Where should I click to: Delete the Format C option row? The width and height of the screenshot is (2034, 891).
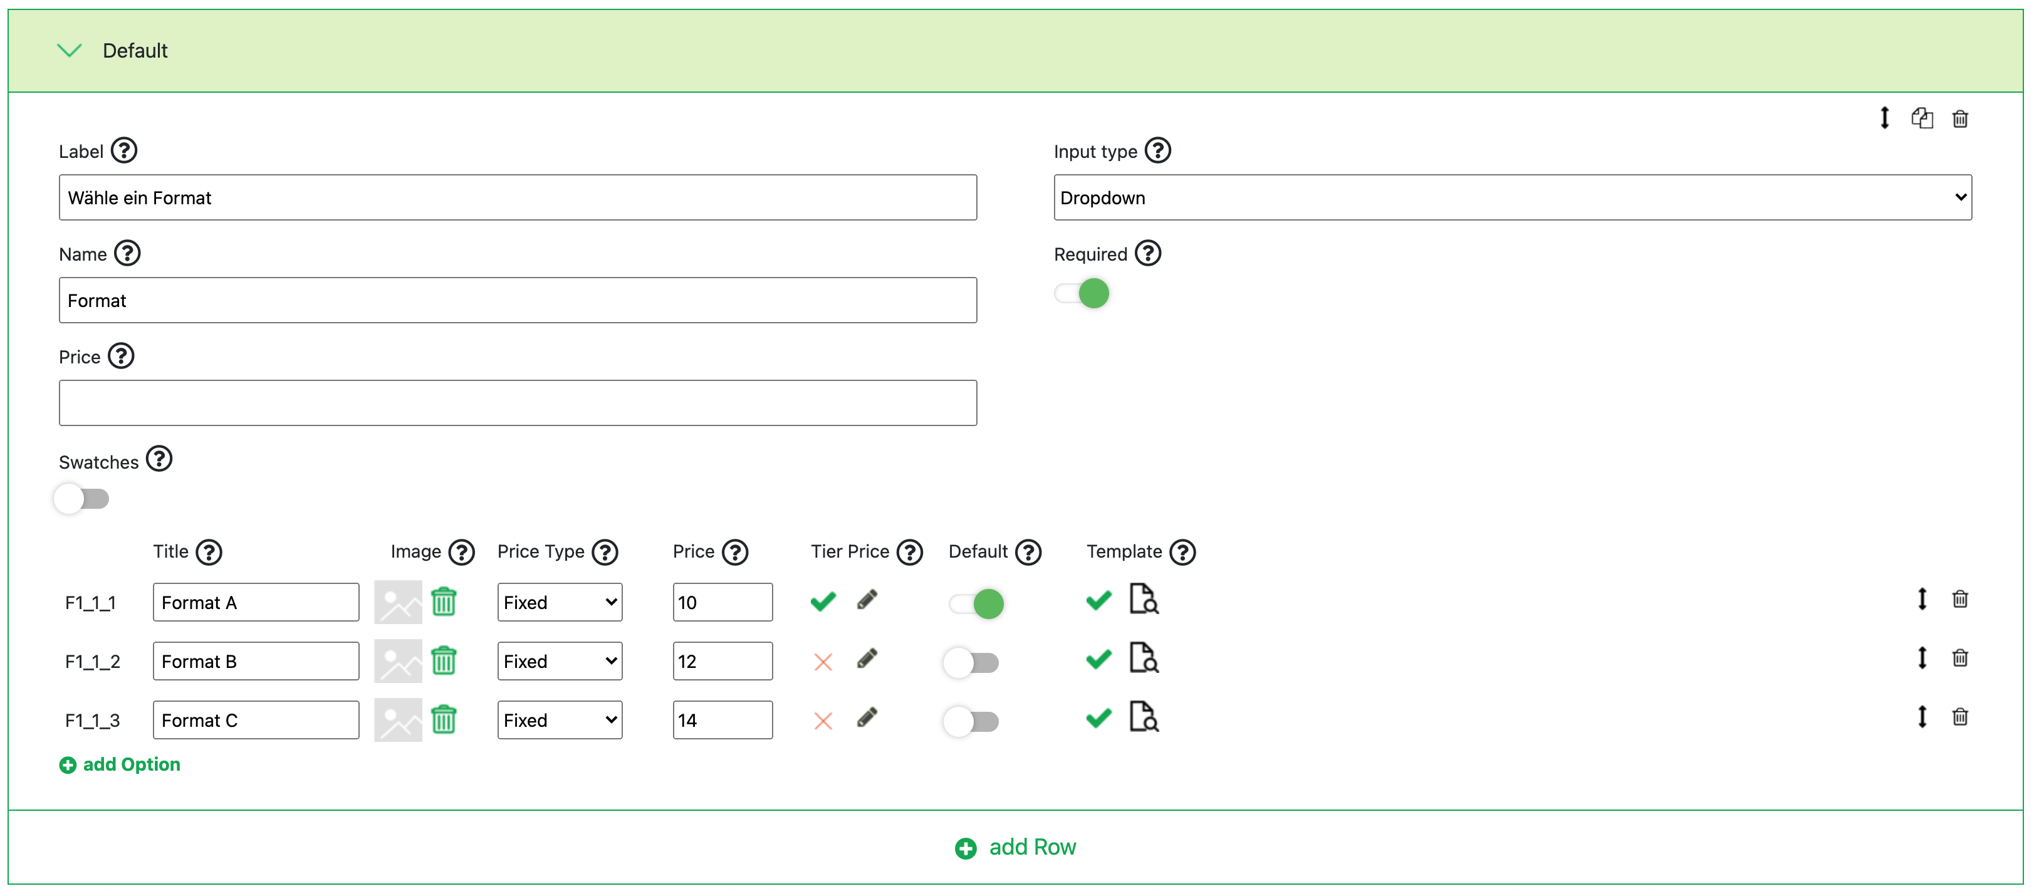click(1960, 717)
